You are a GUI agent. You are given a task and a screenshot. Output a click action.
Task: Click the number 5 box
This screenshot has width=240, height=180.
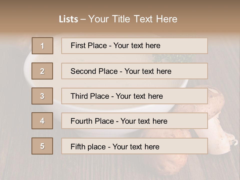[x=42, y=146]
